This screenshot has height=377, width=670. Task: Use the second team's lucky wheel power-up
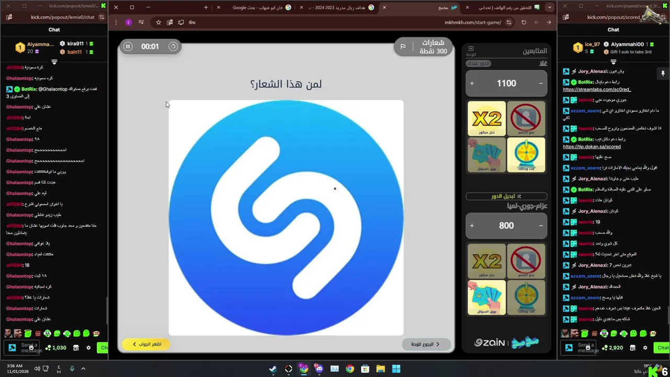pyautogui.click(x=526, y=297)
